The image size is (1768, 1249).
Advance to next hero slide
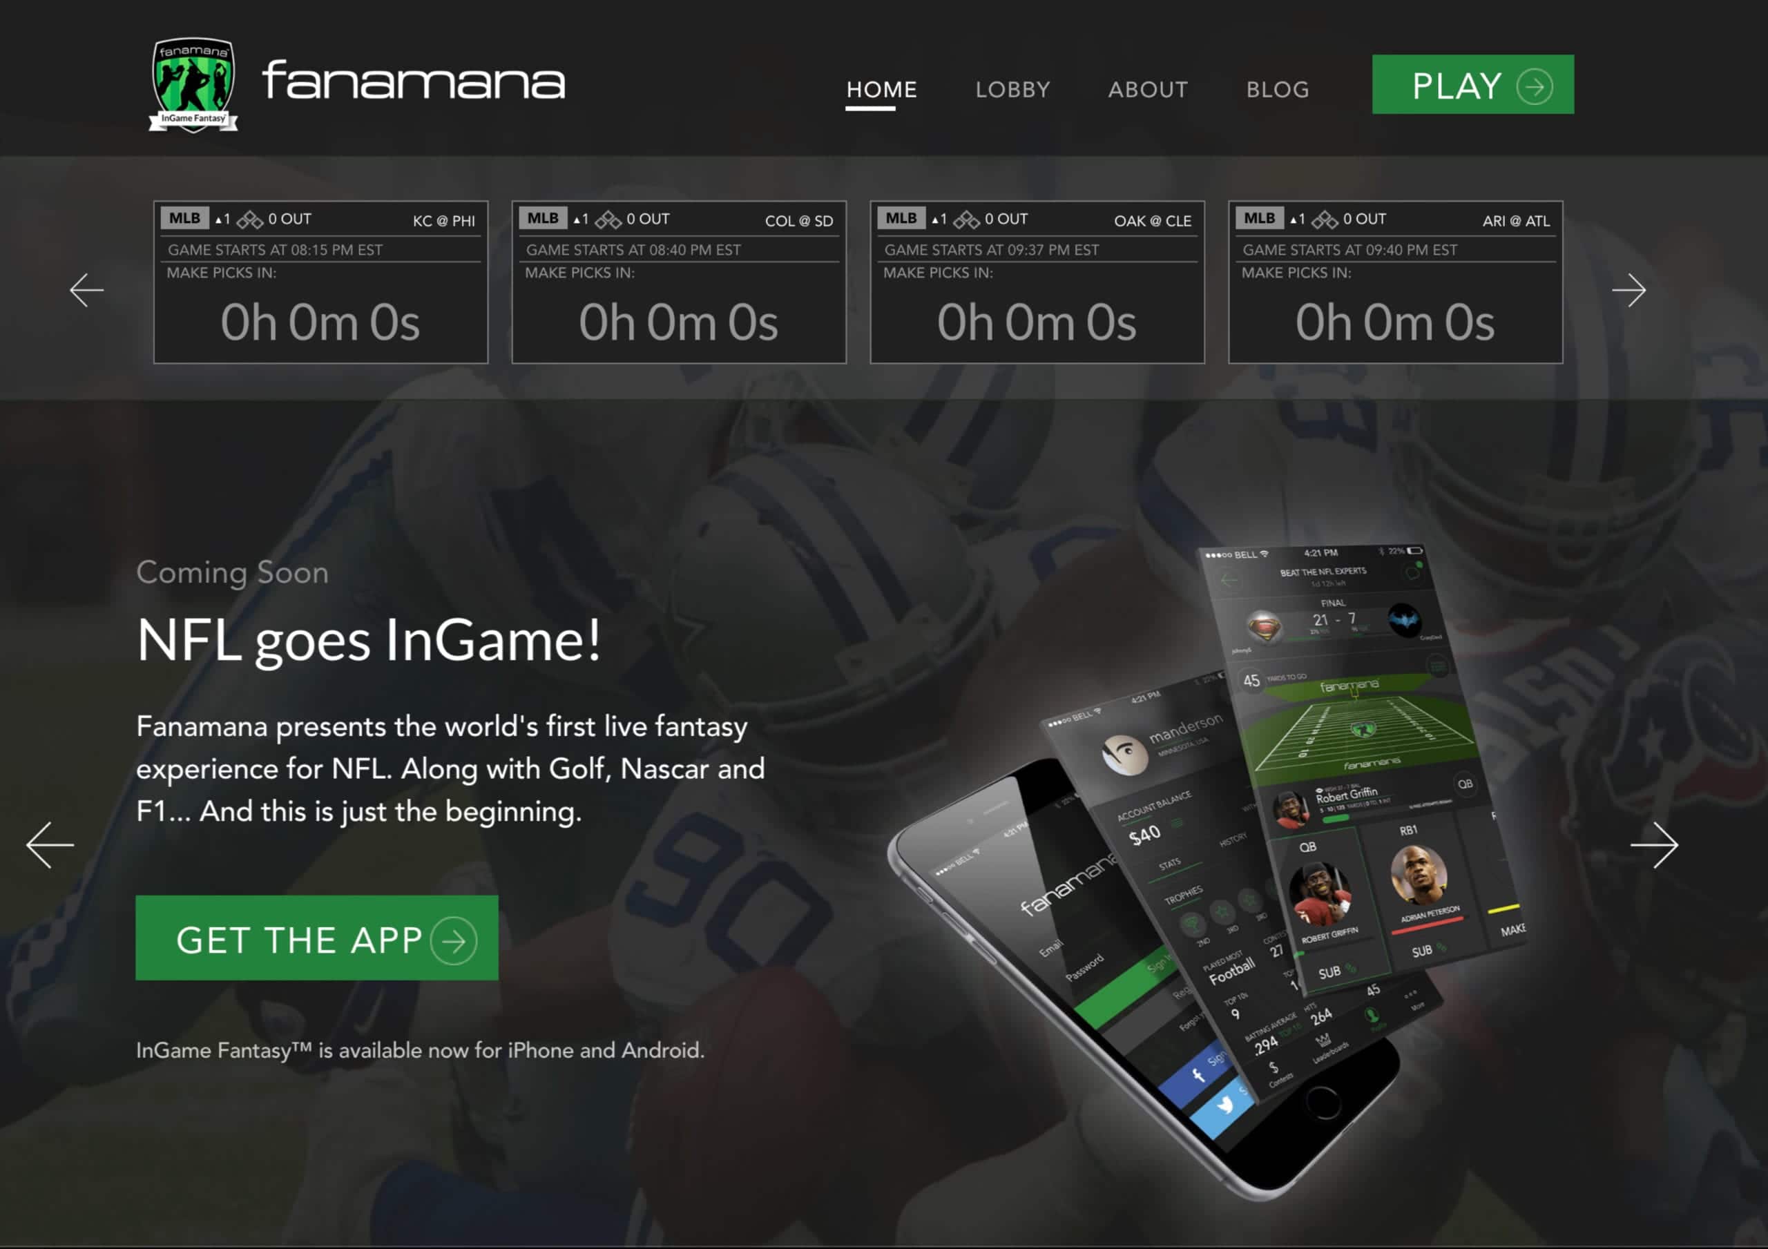[x=1654, y=844]
